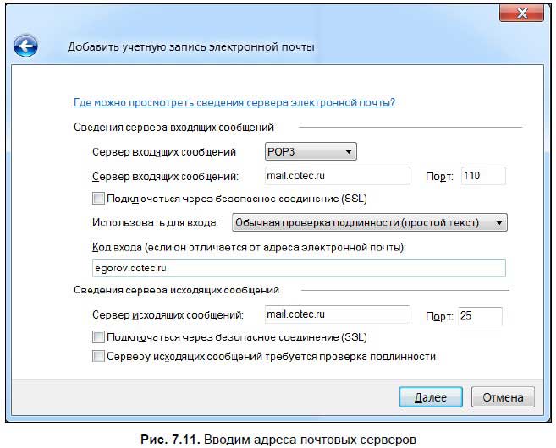Open the link about viewing mail server info
This screenshot has width=556, height=448.
click(x=235, y=103)
